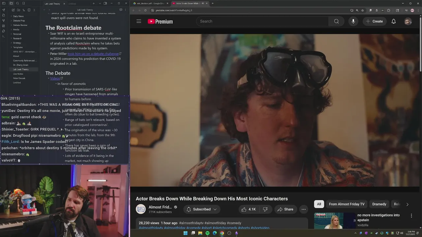Viewport: 422px width, 237px height.
Task: Dislike the video
Action: [265, 209]
